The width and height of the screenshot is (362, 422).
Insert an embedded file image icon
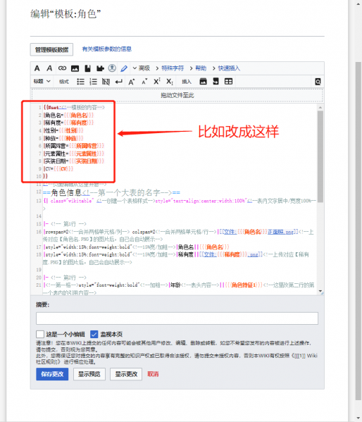(x=75, y=68)
